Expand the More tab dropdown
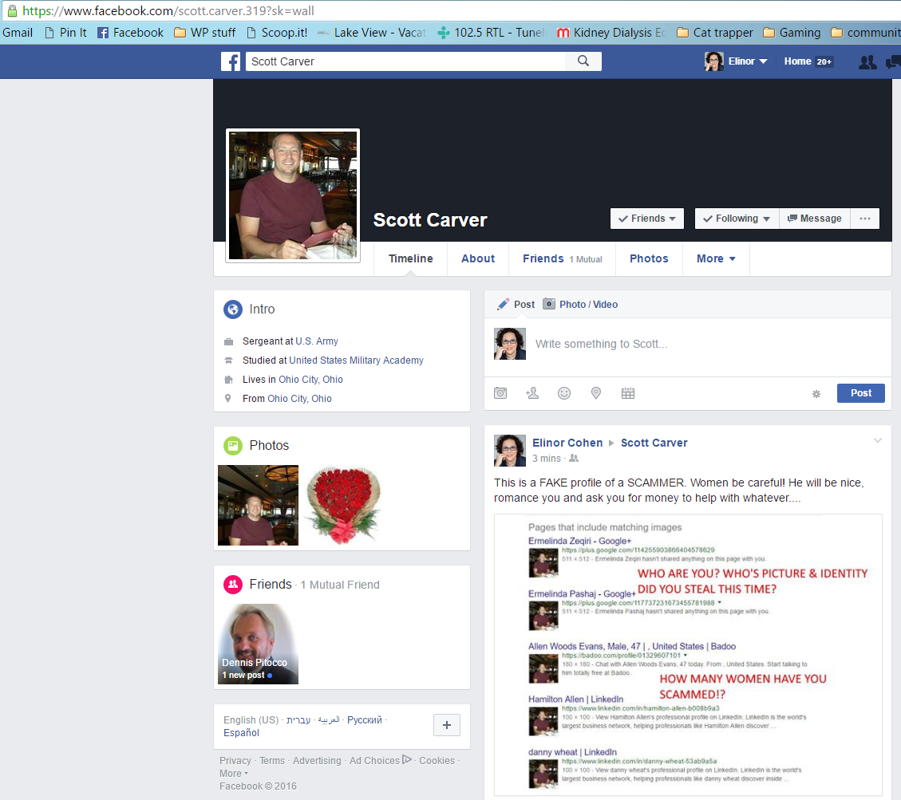 716,259
